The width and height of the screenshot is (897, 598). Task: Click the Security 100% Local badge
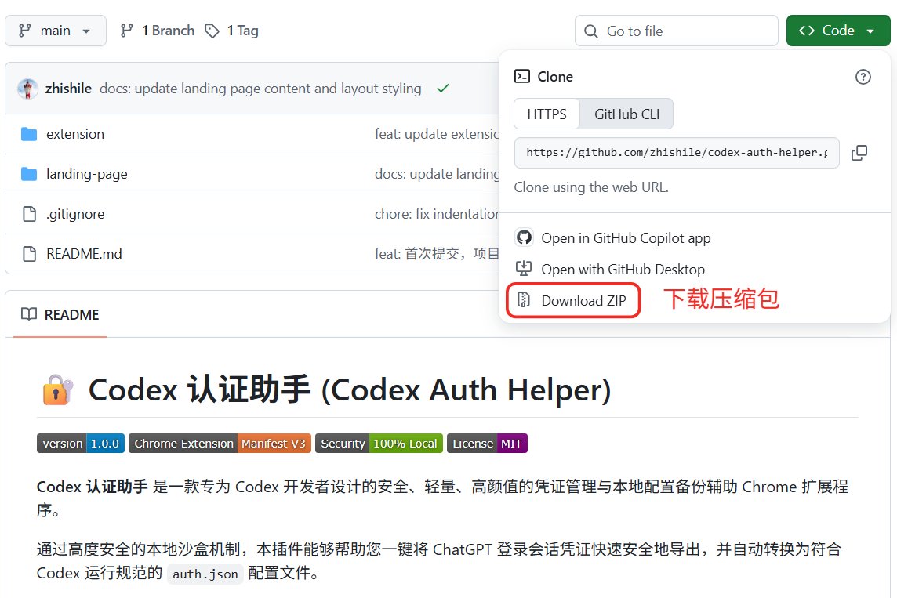pyautogui.click(x=379, y=444)
